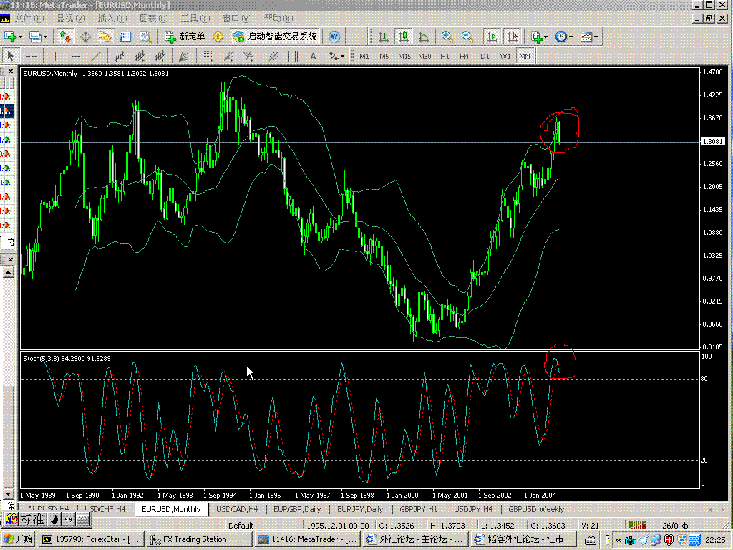Select the text label 'A' tool

[313, 56]
